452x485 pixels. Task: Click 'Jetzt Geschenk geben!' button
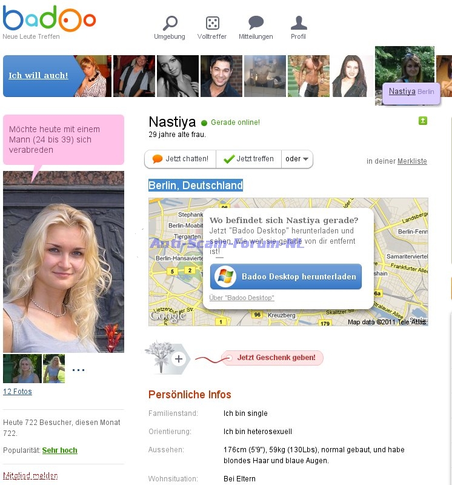click(273, 358)
